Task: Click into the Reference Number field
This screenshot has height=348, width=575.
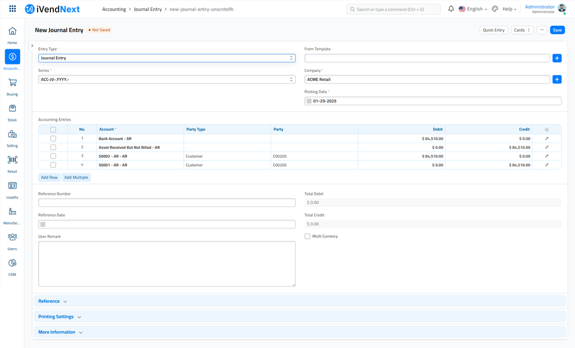Action: click(167, 203)
